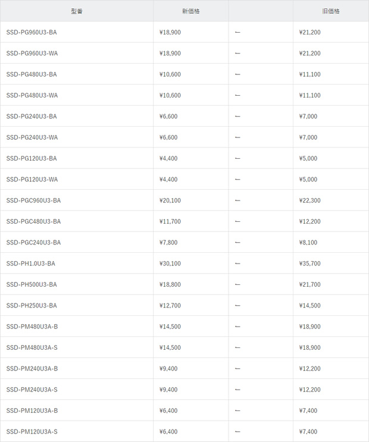This screenshot has height=442, width=369.
Task: Select model SSD-PGC960U3-BA
Action: tap(33, 200)
